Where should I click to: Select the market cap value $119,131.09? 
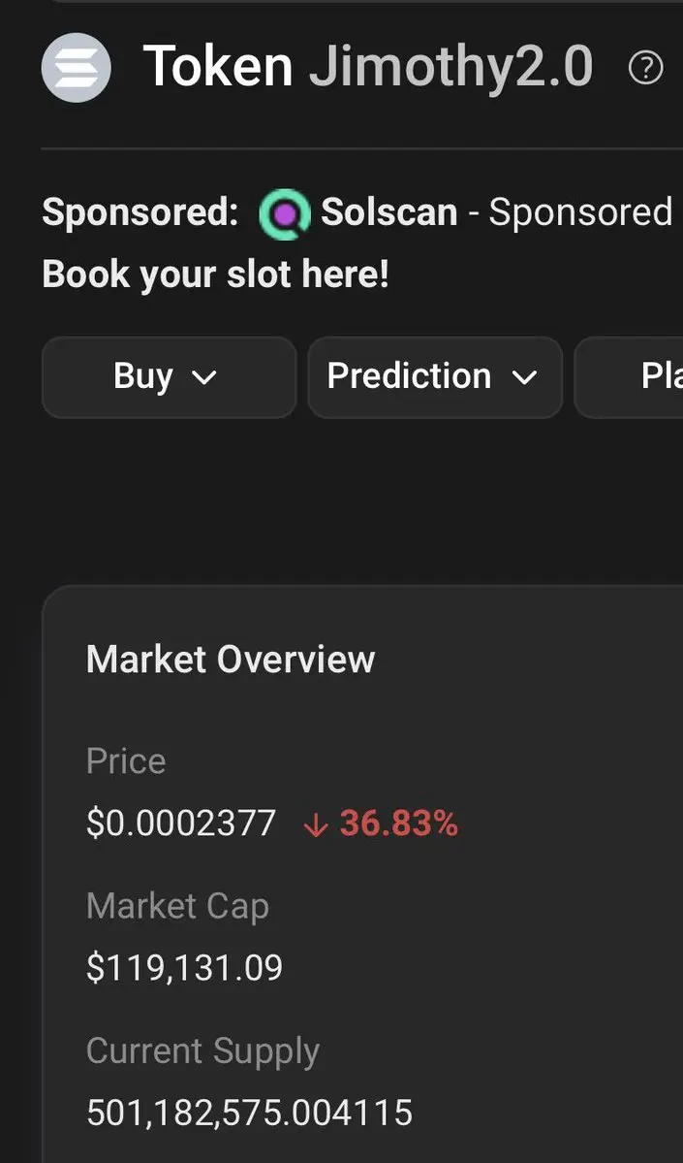[184, 969]
